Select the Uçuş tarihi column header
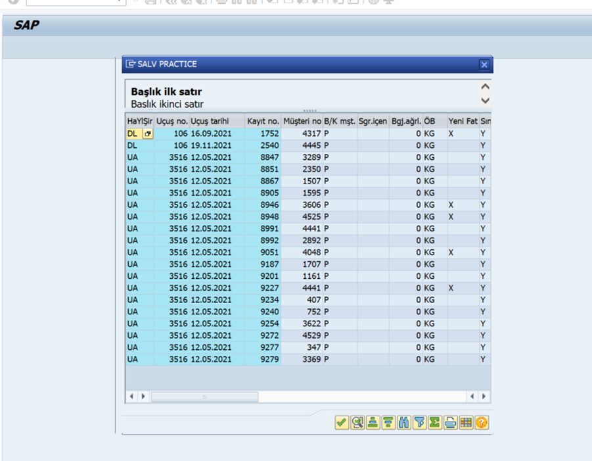 209,120
